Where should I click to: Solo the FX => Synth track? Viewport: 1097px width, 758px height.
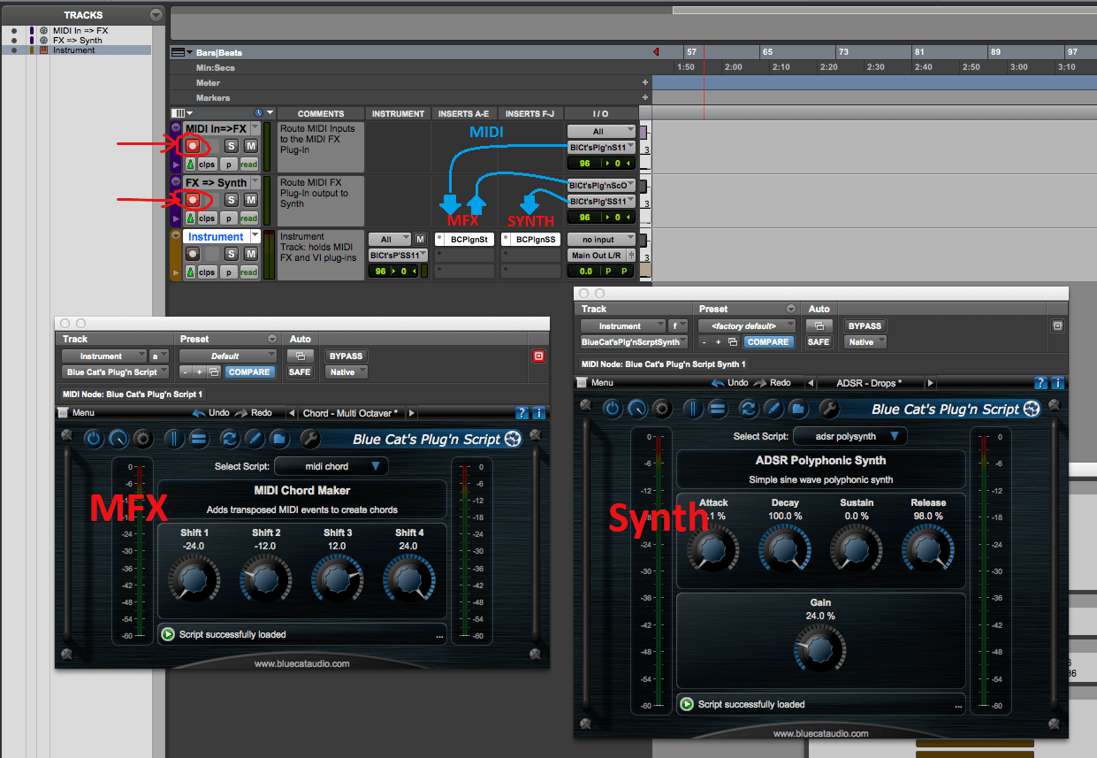[231, 200]
